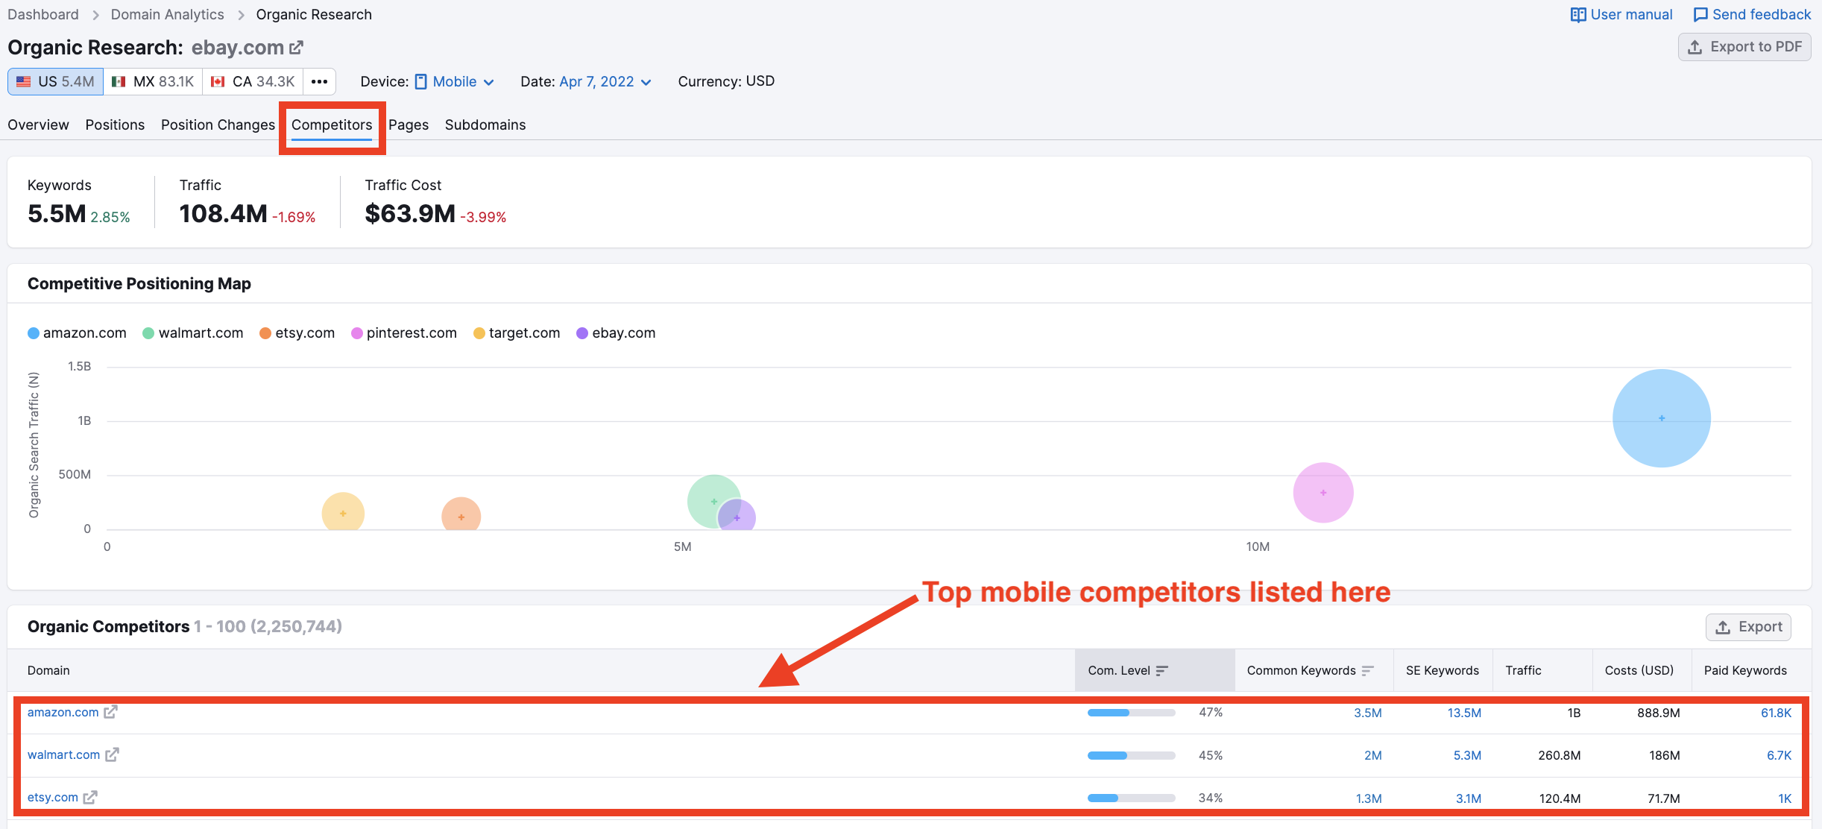Toggle walmart.com legend in positioning map

[x=193, y=332]
